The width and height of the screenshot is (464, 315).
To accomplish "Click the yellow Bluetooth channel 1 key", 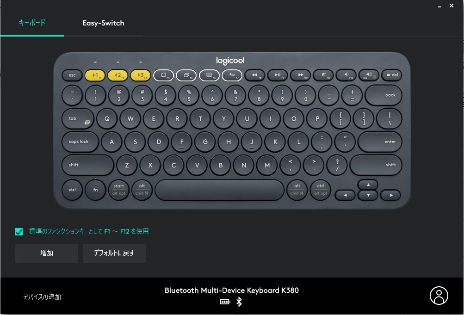I will 95,75.
